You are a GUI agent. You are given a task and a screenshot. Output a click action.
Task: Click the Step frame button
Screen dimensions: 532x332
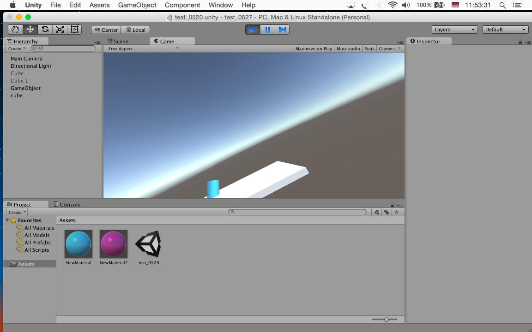point(282,30)
